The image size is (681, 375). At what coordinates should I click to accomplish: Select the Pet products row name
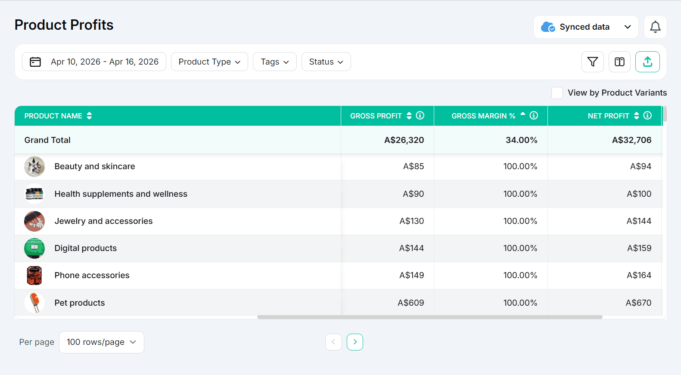coord(80,303)
